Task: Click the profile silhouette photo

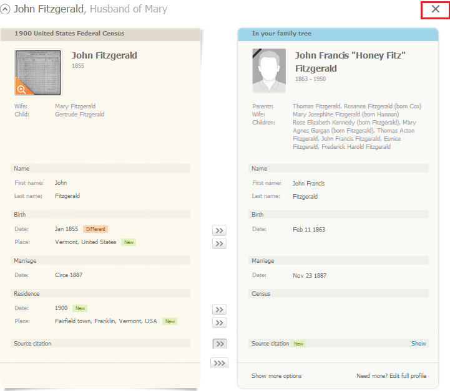Action: [x=269, y=70]
